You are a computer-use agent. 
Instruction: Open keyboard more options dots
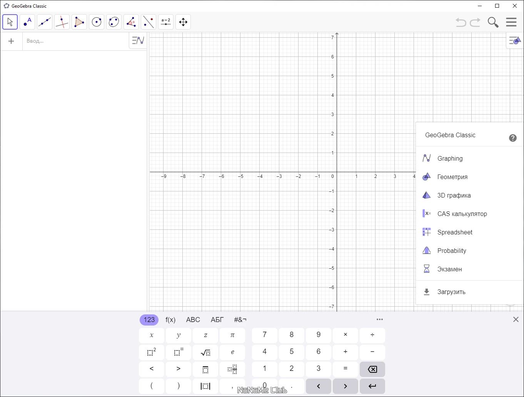click(x=380, y=319)
